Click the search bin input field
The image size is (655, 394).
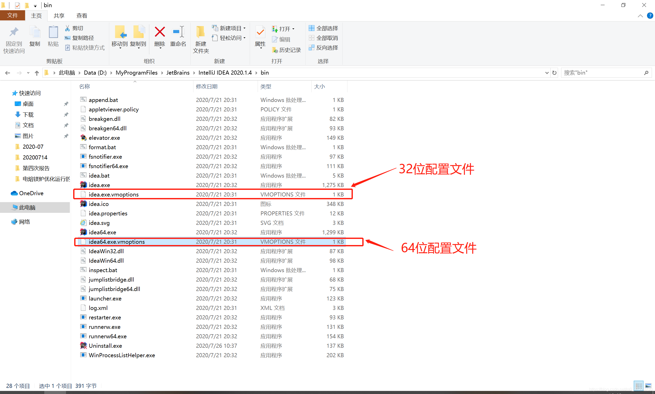pos(606,73)
